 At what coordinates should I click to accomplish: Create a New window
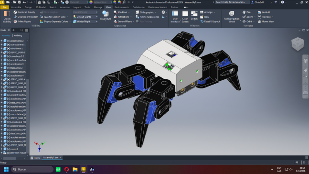(204, 17)
